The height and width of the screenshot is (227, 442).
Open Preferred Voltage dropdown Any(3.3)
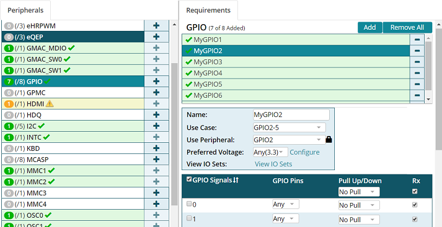(x=270, y=152)
